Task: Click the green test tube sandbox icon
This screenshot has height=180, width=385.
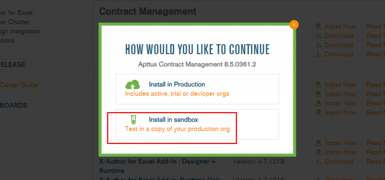Action: tap(133, 120)
